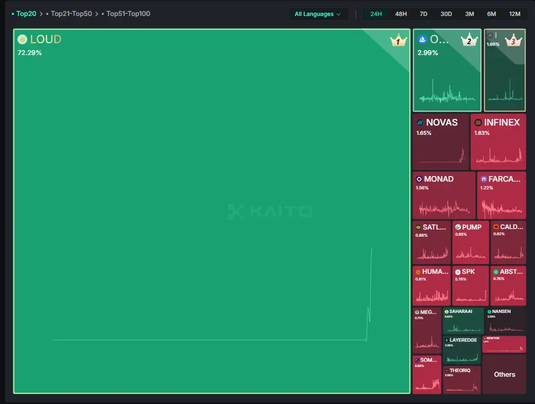Screen dimensions: 535x404
Task: Select the 30D timeframe
Action: click(446, 14)
